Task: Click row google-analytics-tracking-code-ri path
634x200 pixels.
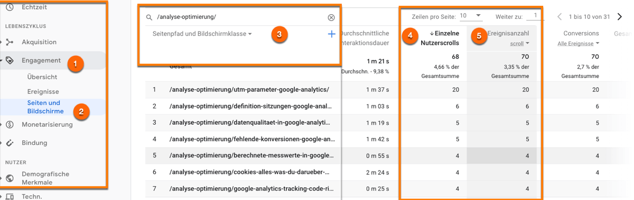Action: [x=251, y=188]
